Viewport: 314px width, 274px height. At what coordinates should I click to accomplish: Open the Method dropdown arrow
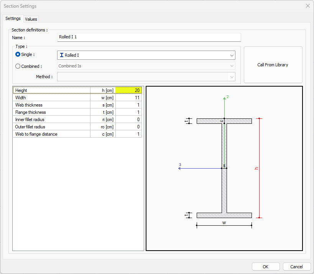pyautogui.click(x=232, y=77)
